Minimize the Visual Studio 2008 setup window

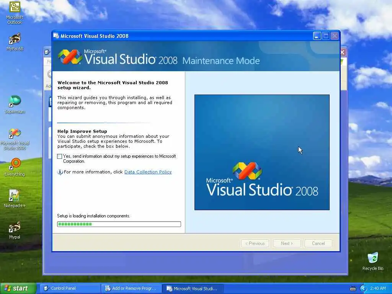317,36
